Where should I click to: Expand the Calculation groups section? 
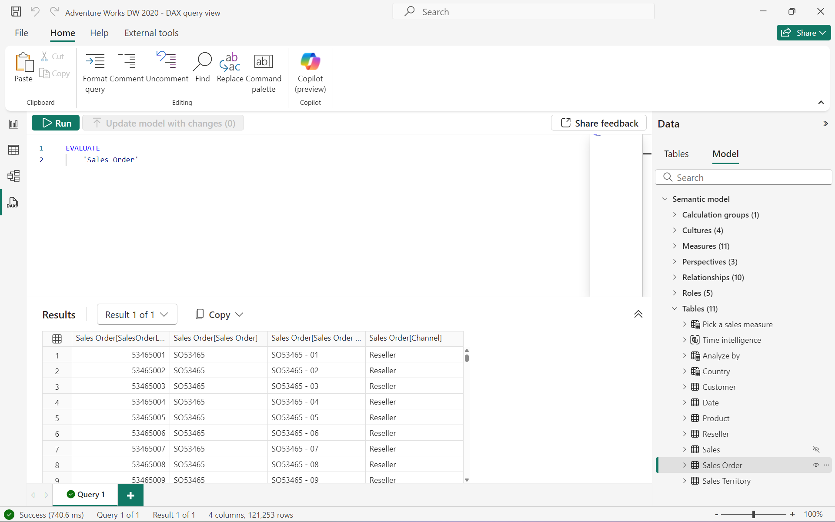(x=674, y=215)
